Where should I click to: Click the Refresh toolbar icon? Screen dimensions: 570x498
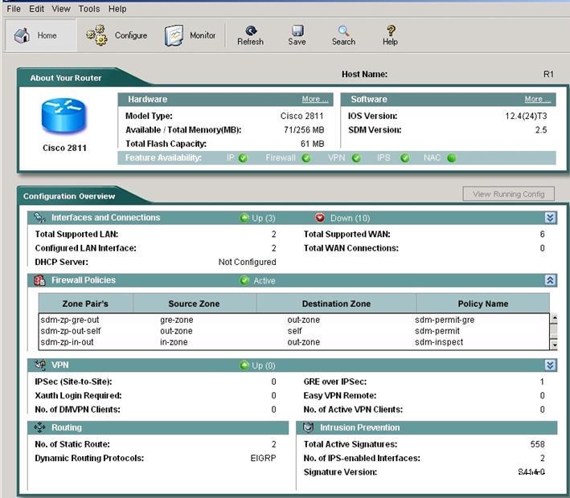click(251, 31)
